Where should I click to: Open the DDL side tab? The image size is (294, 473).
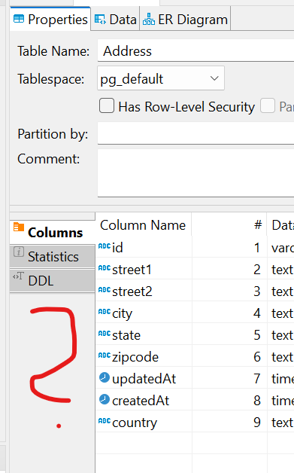[53, 280]
